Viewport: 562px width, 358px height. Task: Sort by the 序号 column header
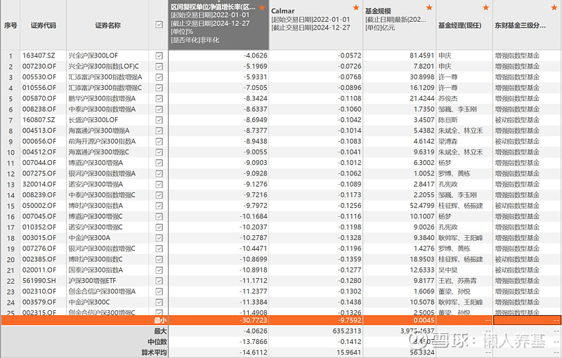11,25
